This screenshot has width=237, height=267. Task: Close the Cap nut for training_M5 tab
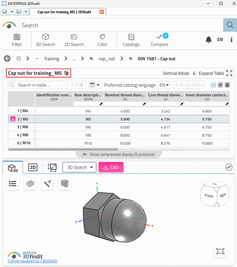tap(102, 12)
